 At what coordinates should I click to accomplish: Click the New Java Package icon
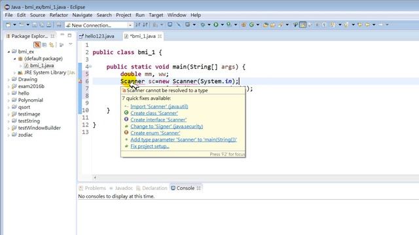click(244, 25)
